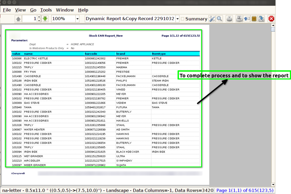Open the Tools menu
291x194 pixels.
point(46,10)
